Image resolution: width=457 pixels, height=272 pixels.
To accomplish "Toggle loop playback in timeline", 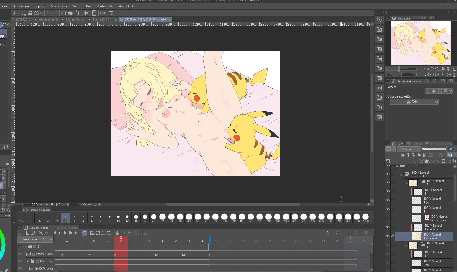I will (84, 233).
